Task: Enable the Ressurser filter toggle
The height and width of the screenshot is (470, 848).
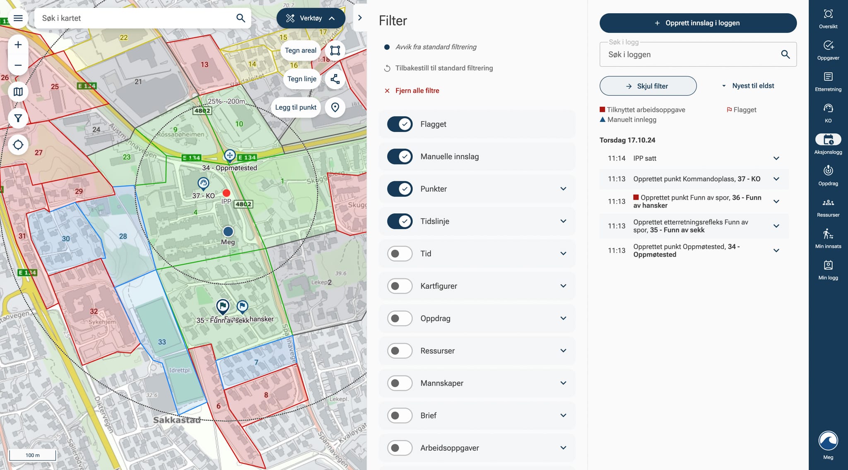Action: point(400,351)
